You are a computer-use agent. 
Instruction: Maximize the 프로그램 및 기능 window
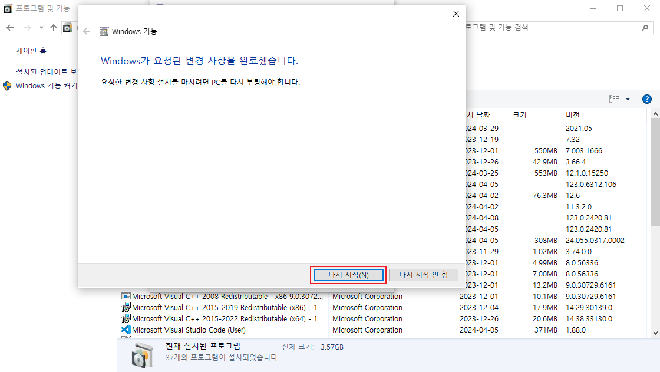[620, 8]
